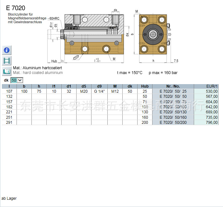Select part number E 7020/ 50/200
The image size is (223, 207).
[x=173, y=123]
